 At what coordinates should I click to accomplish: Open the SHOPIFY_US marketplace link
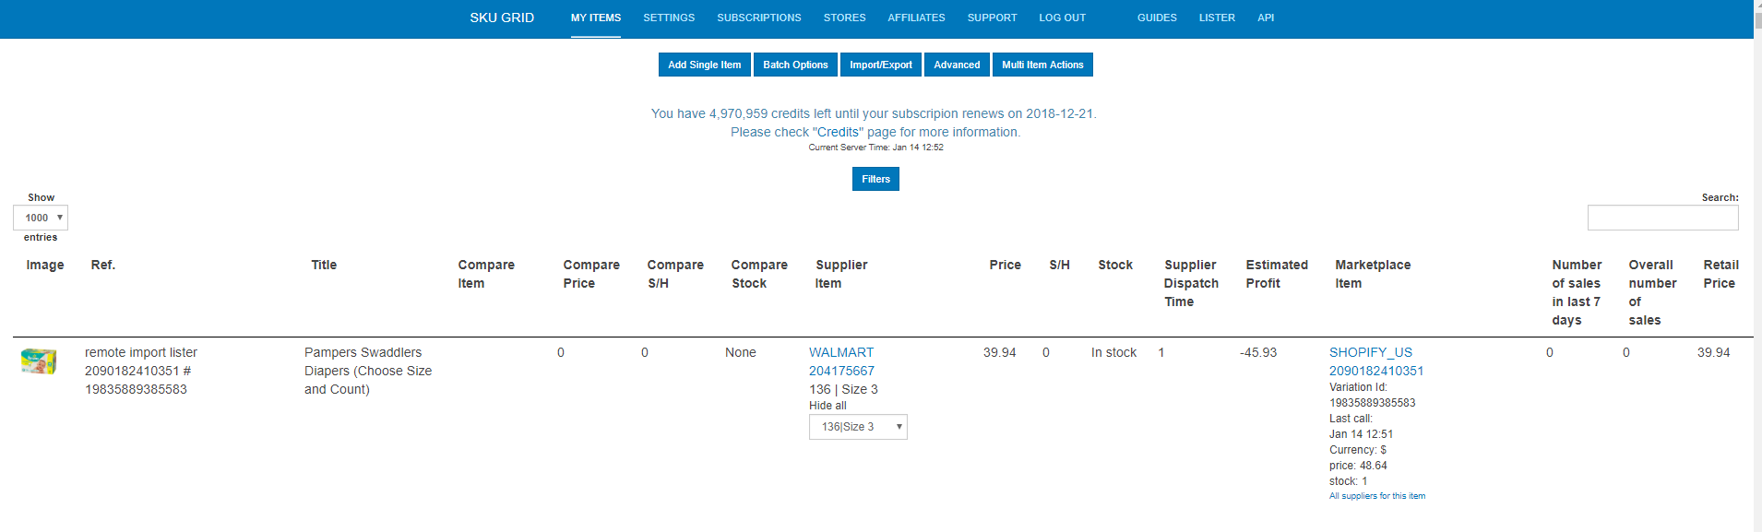click(x=1371, y=352)
